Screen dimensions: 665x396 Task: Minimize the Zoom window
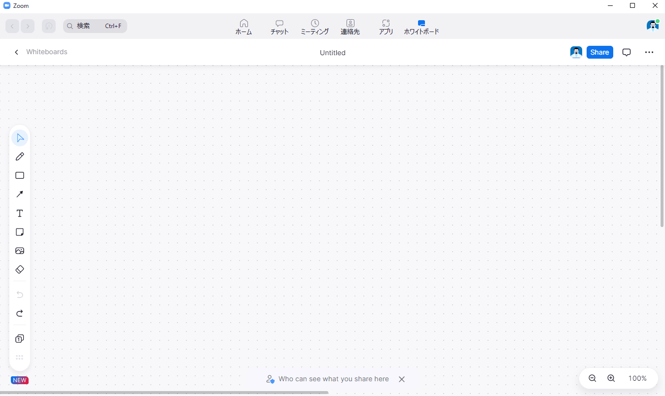[610, 5]
